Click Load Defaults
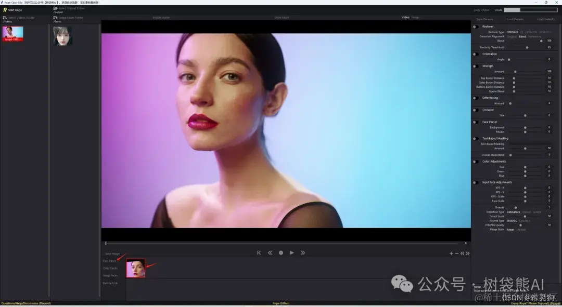The height and width of the screenshot is (307, 562). (x=545, y=19)
